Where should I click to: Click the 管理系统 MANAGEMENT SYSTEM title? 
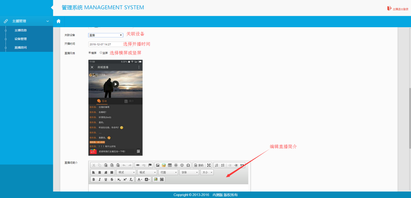point(103,7)
